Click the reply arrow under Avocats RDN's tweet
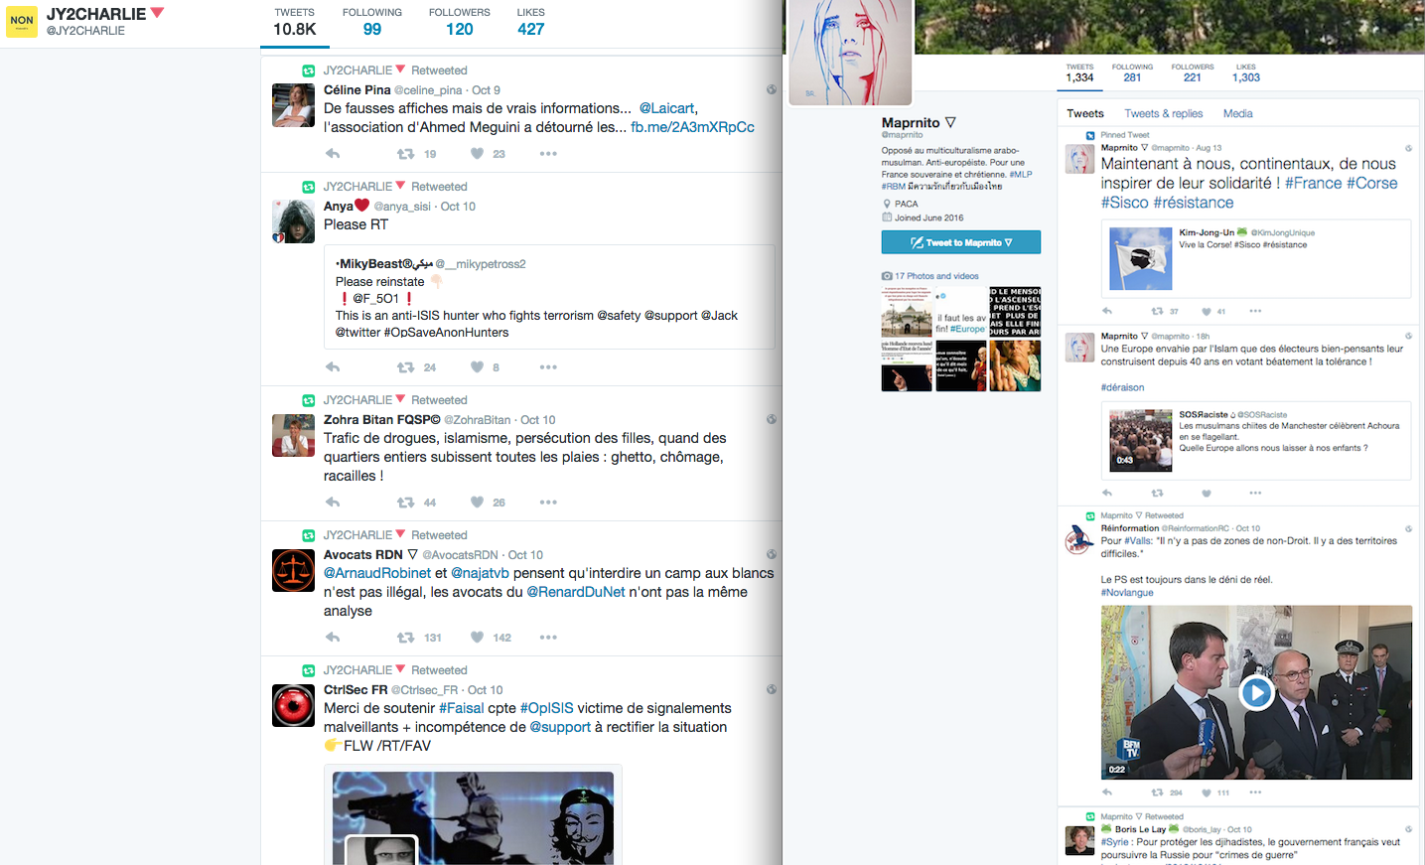This screenshot has height=865, width=1425. click(333, 638)
